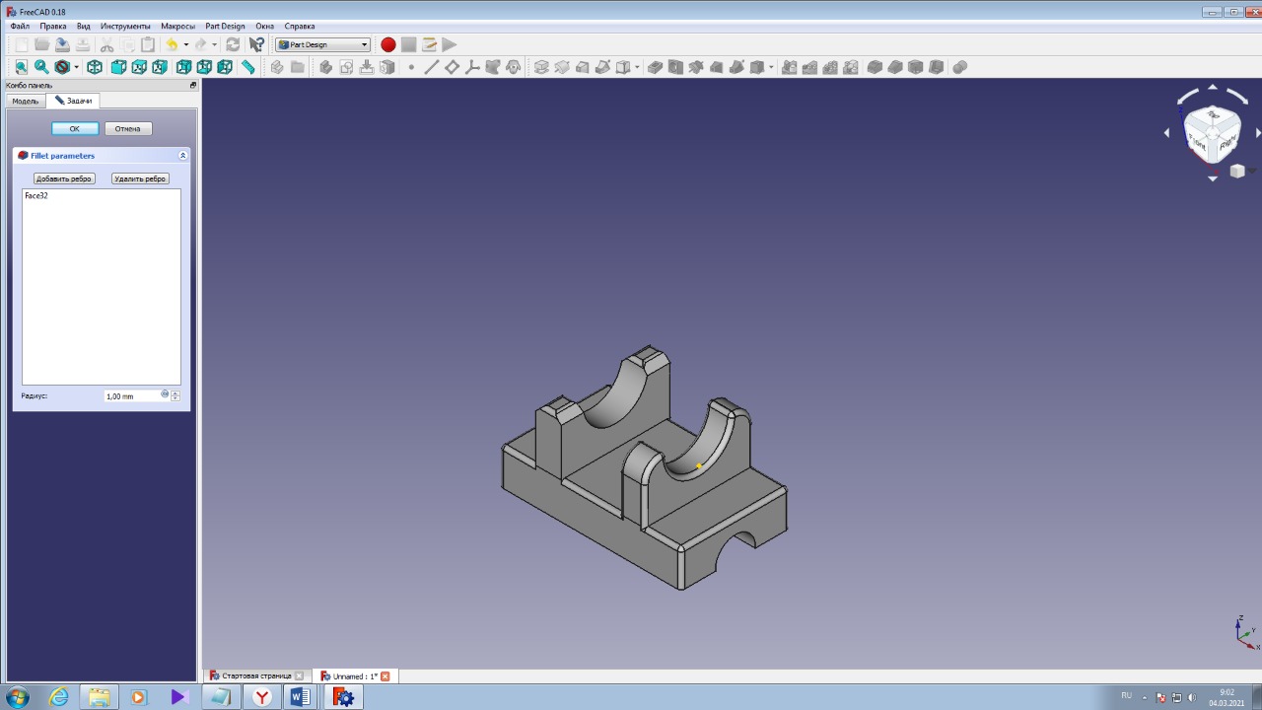1262x710 pixels.
Task: Click the Добавить ребро button
Action: [x=64, y=178]
